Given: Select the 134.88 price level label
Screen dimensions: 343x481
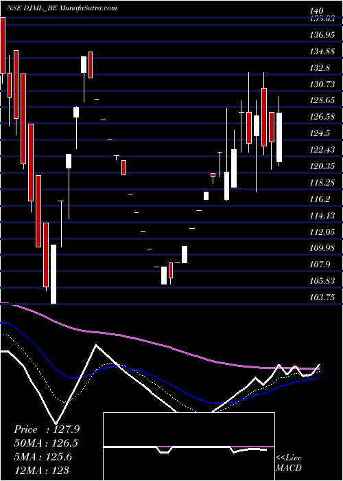Looking at the screenshot, I should tap(322, 52).
